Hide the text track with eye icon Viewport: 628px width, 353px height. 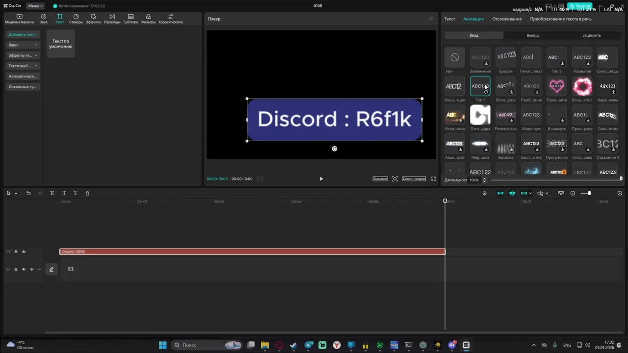pos(24,252)
